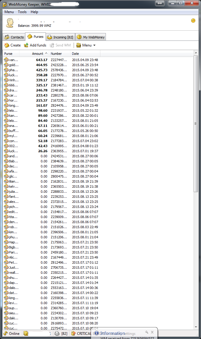201x339 pixels.
Task: Select the purse icon for 666… row
Action: [x=6, y=85]
